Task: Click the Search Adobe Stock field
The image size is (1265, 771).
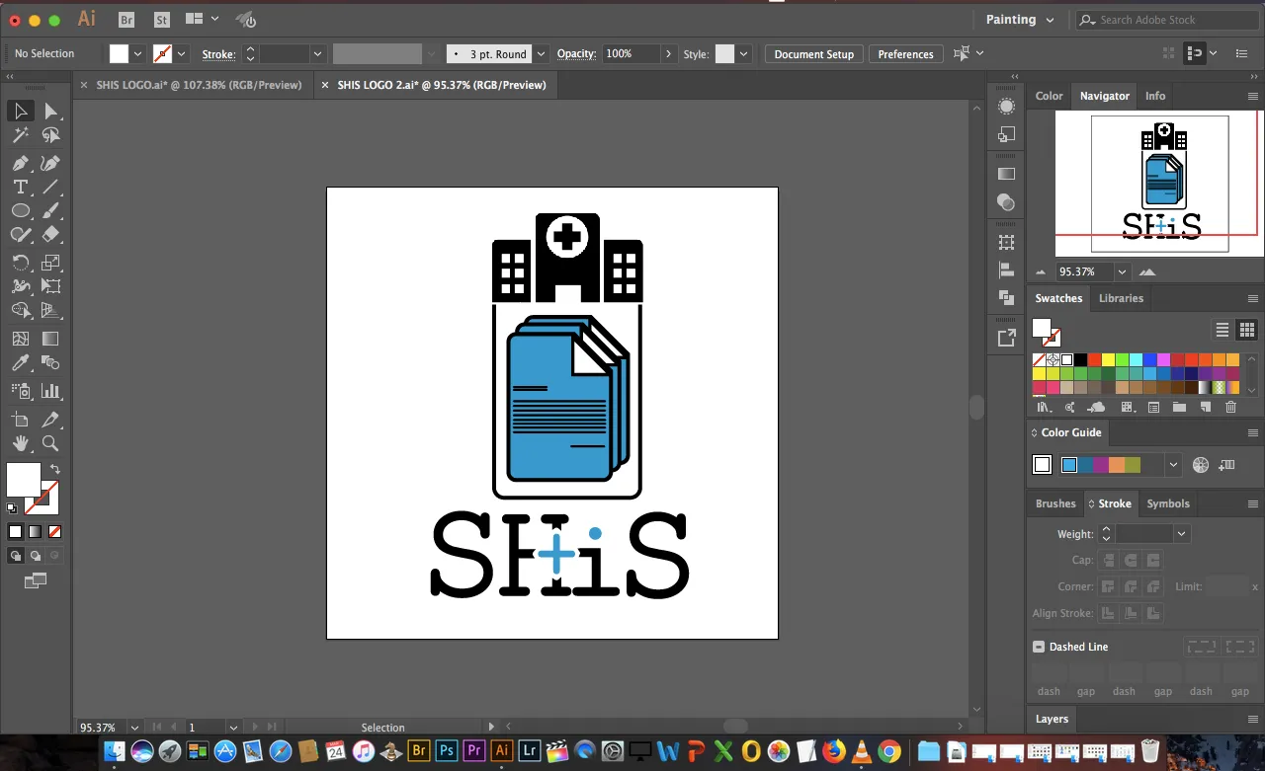Action: coord(1169,20)
